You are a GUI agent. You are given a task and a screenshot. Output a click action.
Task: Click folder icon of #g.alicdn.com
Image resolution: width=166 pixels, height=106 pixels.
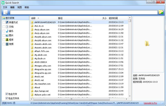32,55
